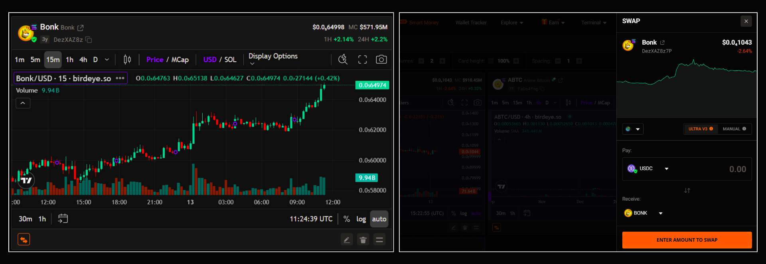
Task: Click the 11:24:39 UTC timezone label
Action: (x=311, y=219)
